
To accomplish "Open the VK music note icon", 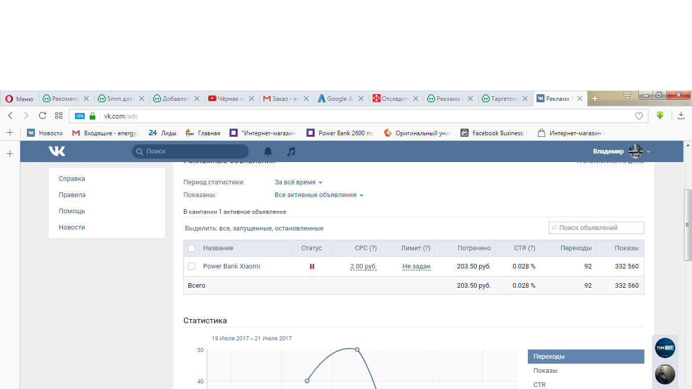I will click(291, 151).
